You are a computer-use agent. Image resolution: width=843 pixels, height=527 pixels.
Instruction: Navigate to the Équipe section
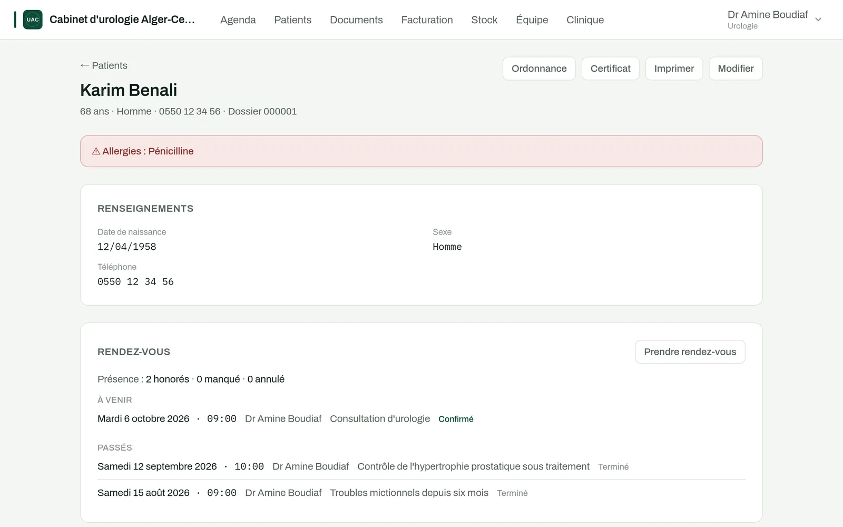tap(532, 19)
